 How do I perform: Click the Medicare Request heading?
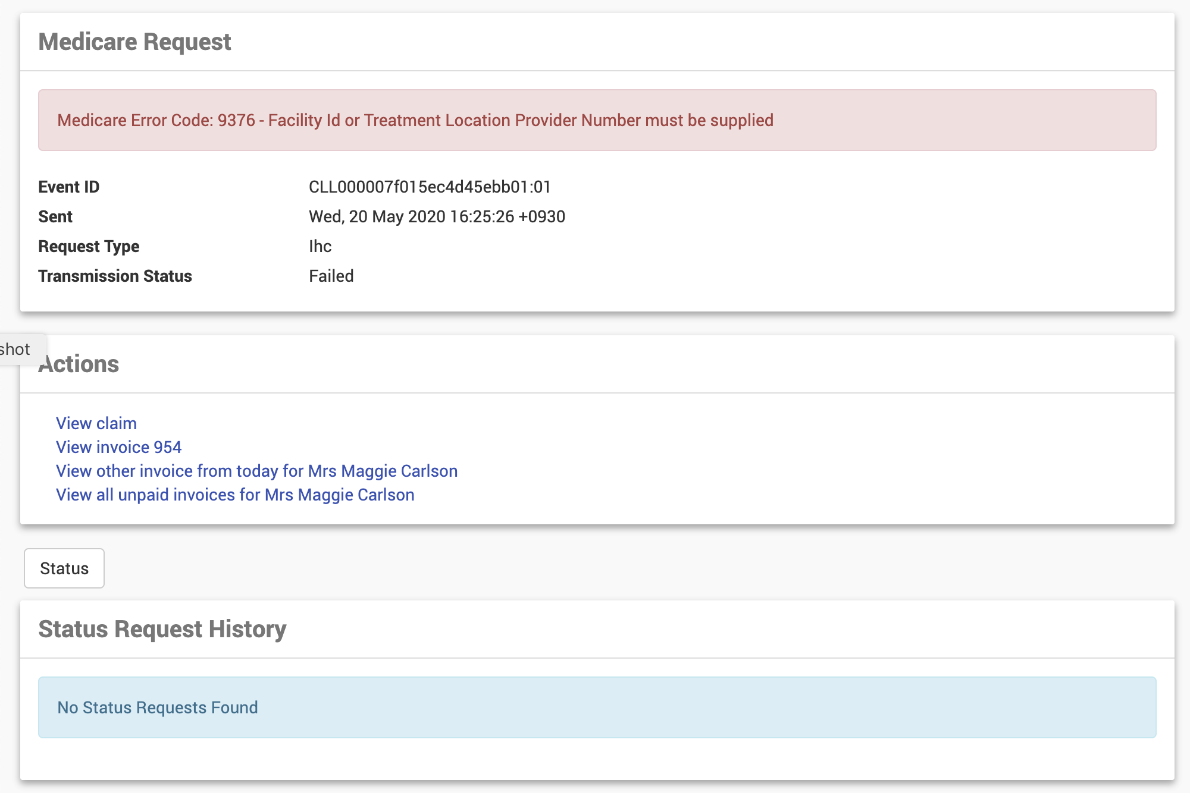[134, 42]
